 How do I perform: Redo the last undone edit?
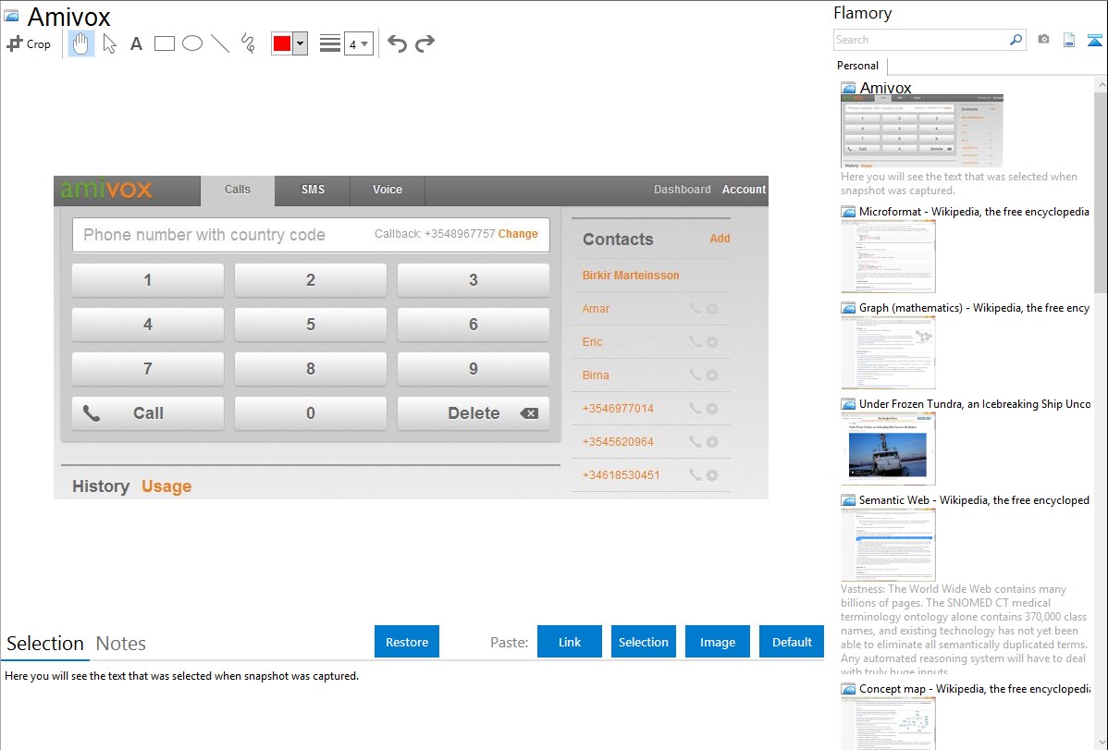click(x=425, y=43)
